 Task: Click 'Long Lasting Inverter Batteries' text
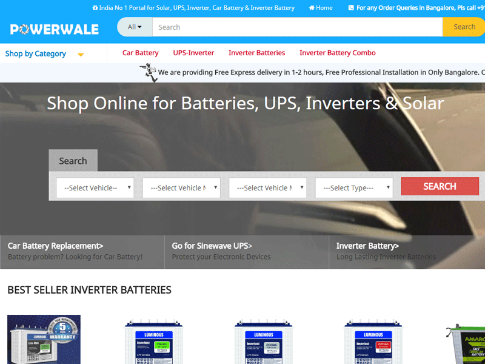[386, 257]
